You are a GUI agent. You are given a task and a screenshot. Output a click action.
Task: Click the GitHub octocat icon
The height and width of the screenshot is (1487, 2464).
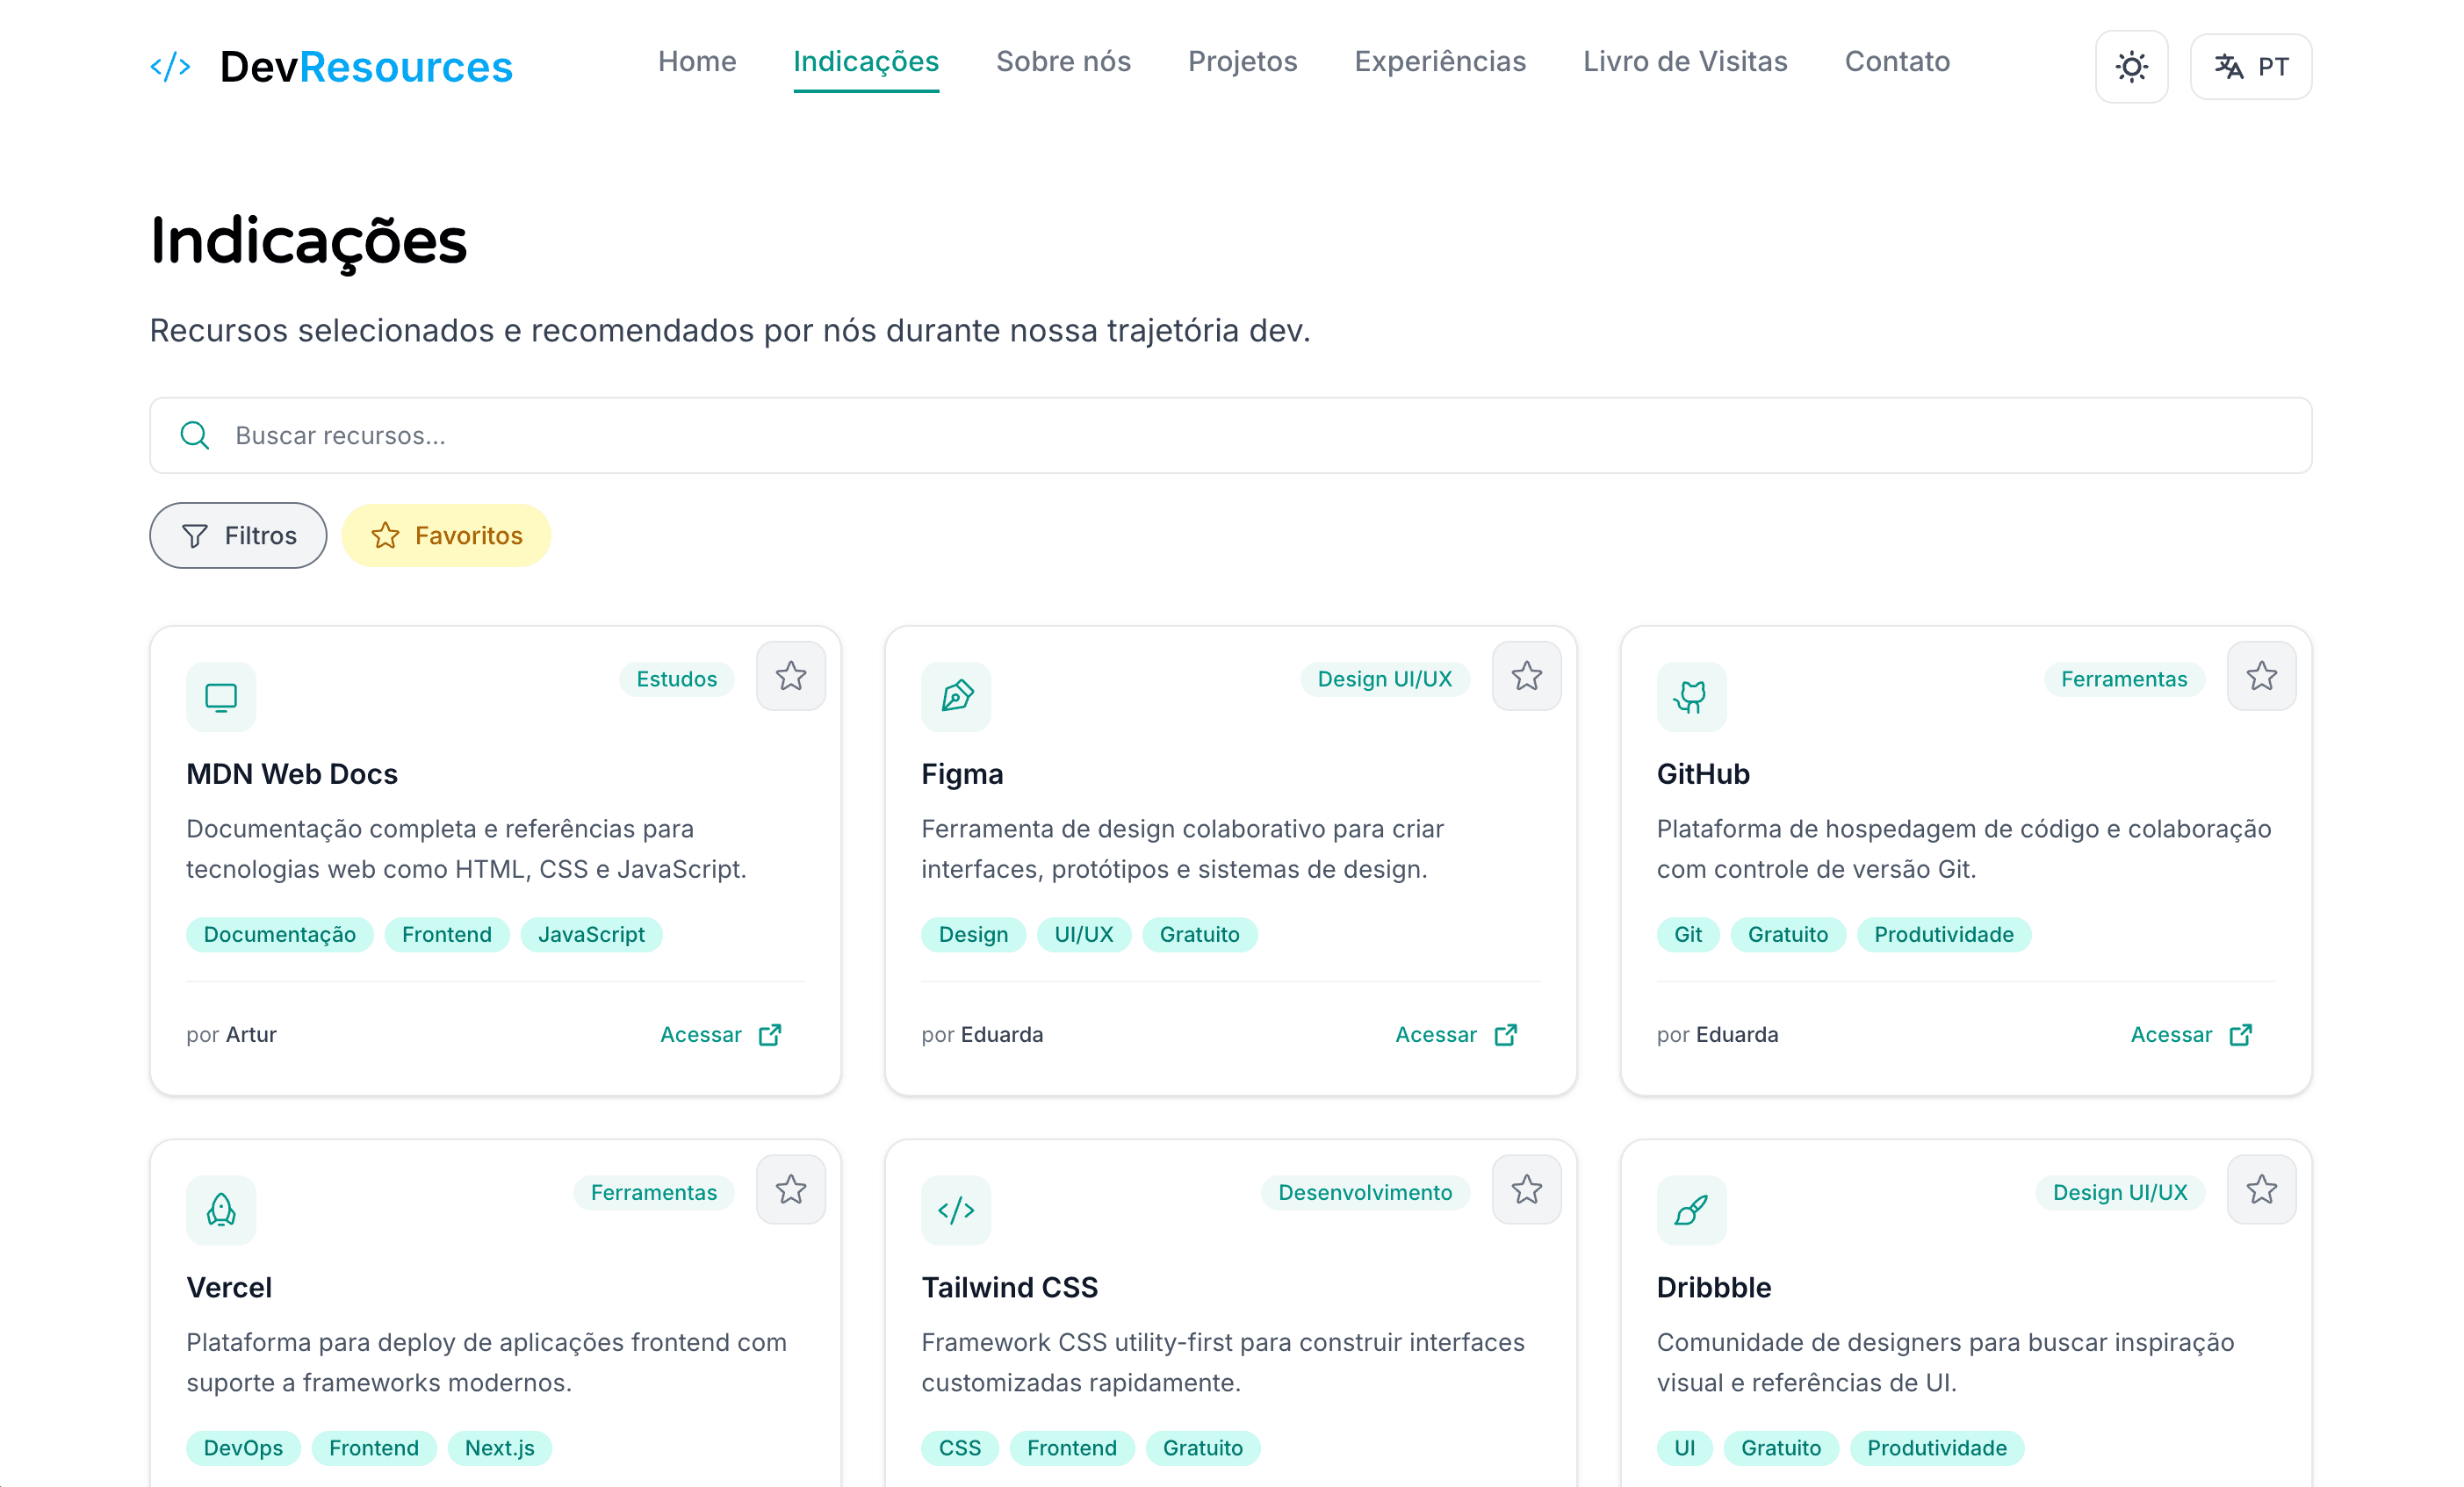tap(1691, 696)
